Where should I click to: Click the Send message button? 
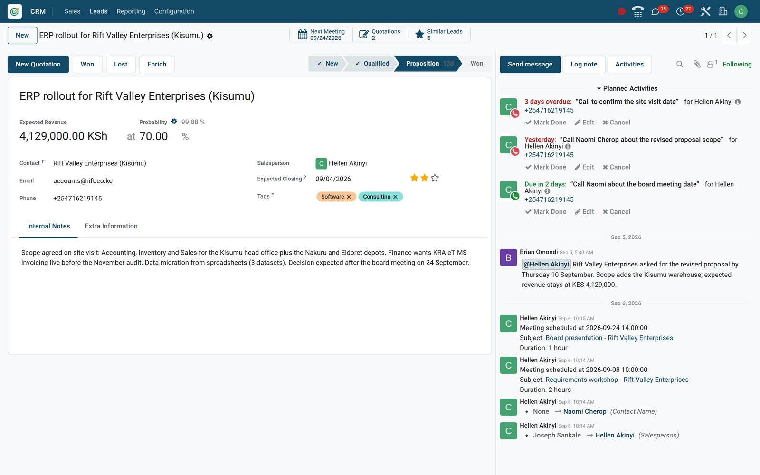[530, 64]
